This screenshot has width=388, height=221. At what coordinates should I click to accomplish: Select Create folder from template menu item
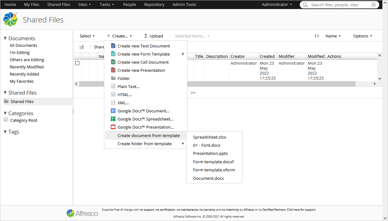coord(145,144)
